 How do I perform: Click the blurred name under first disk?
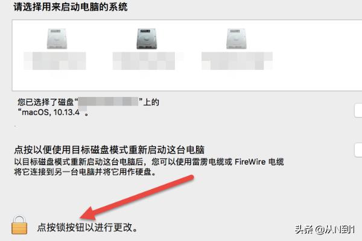pos(55,61)
